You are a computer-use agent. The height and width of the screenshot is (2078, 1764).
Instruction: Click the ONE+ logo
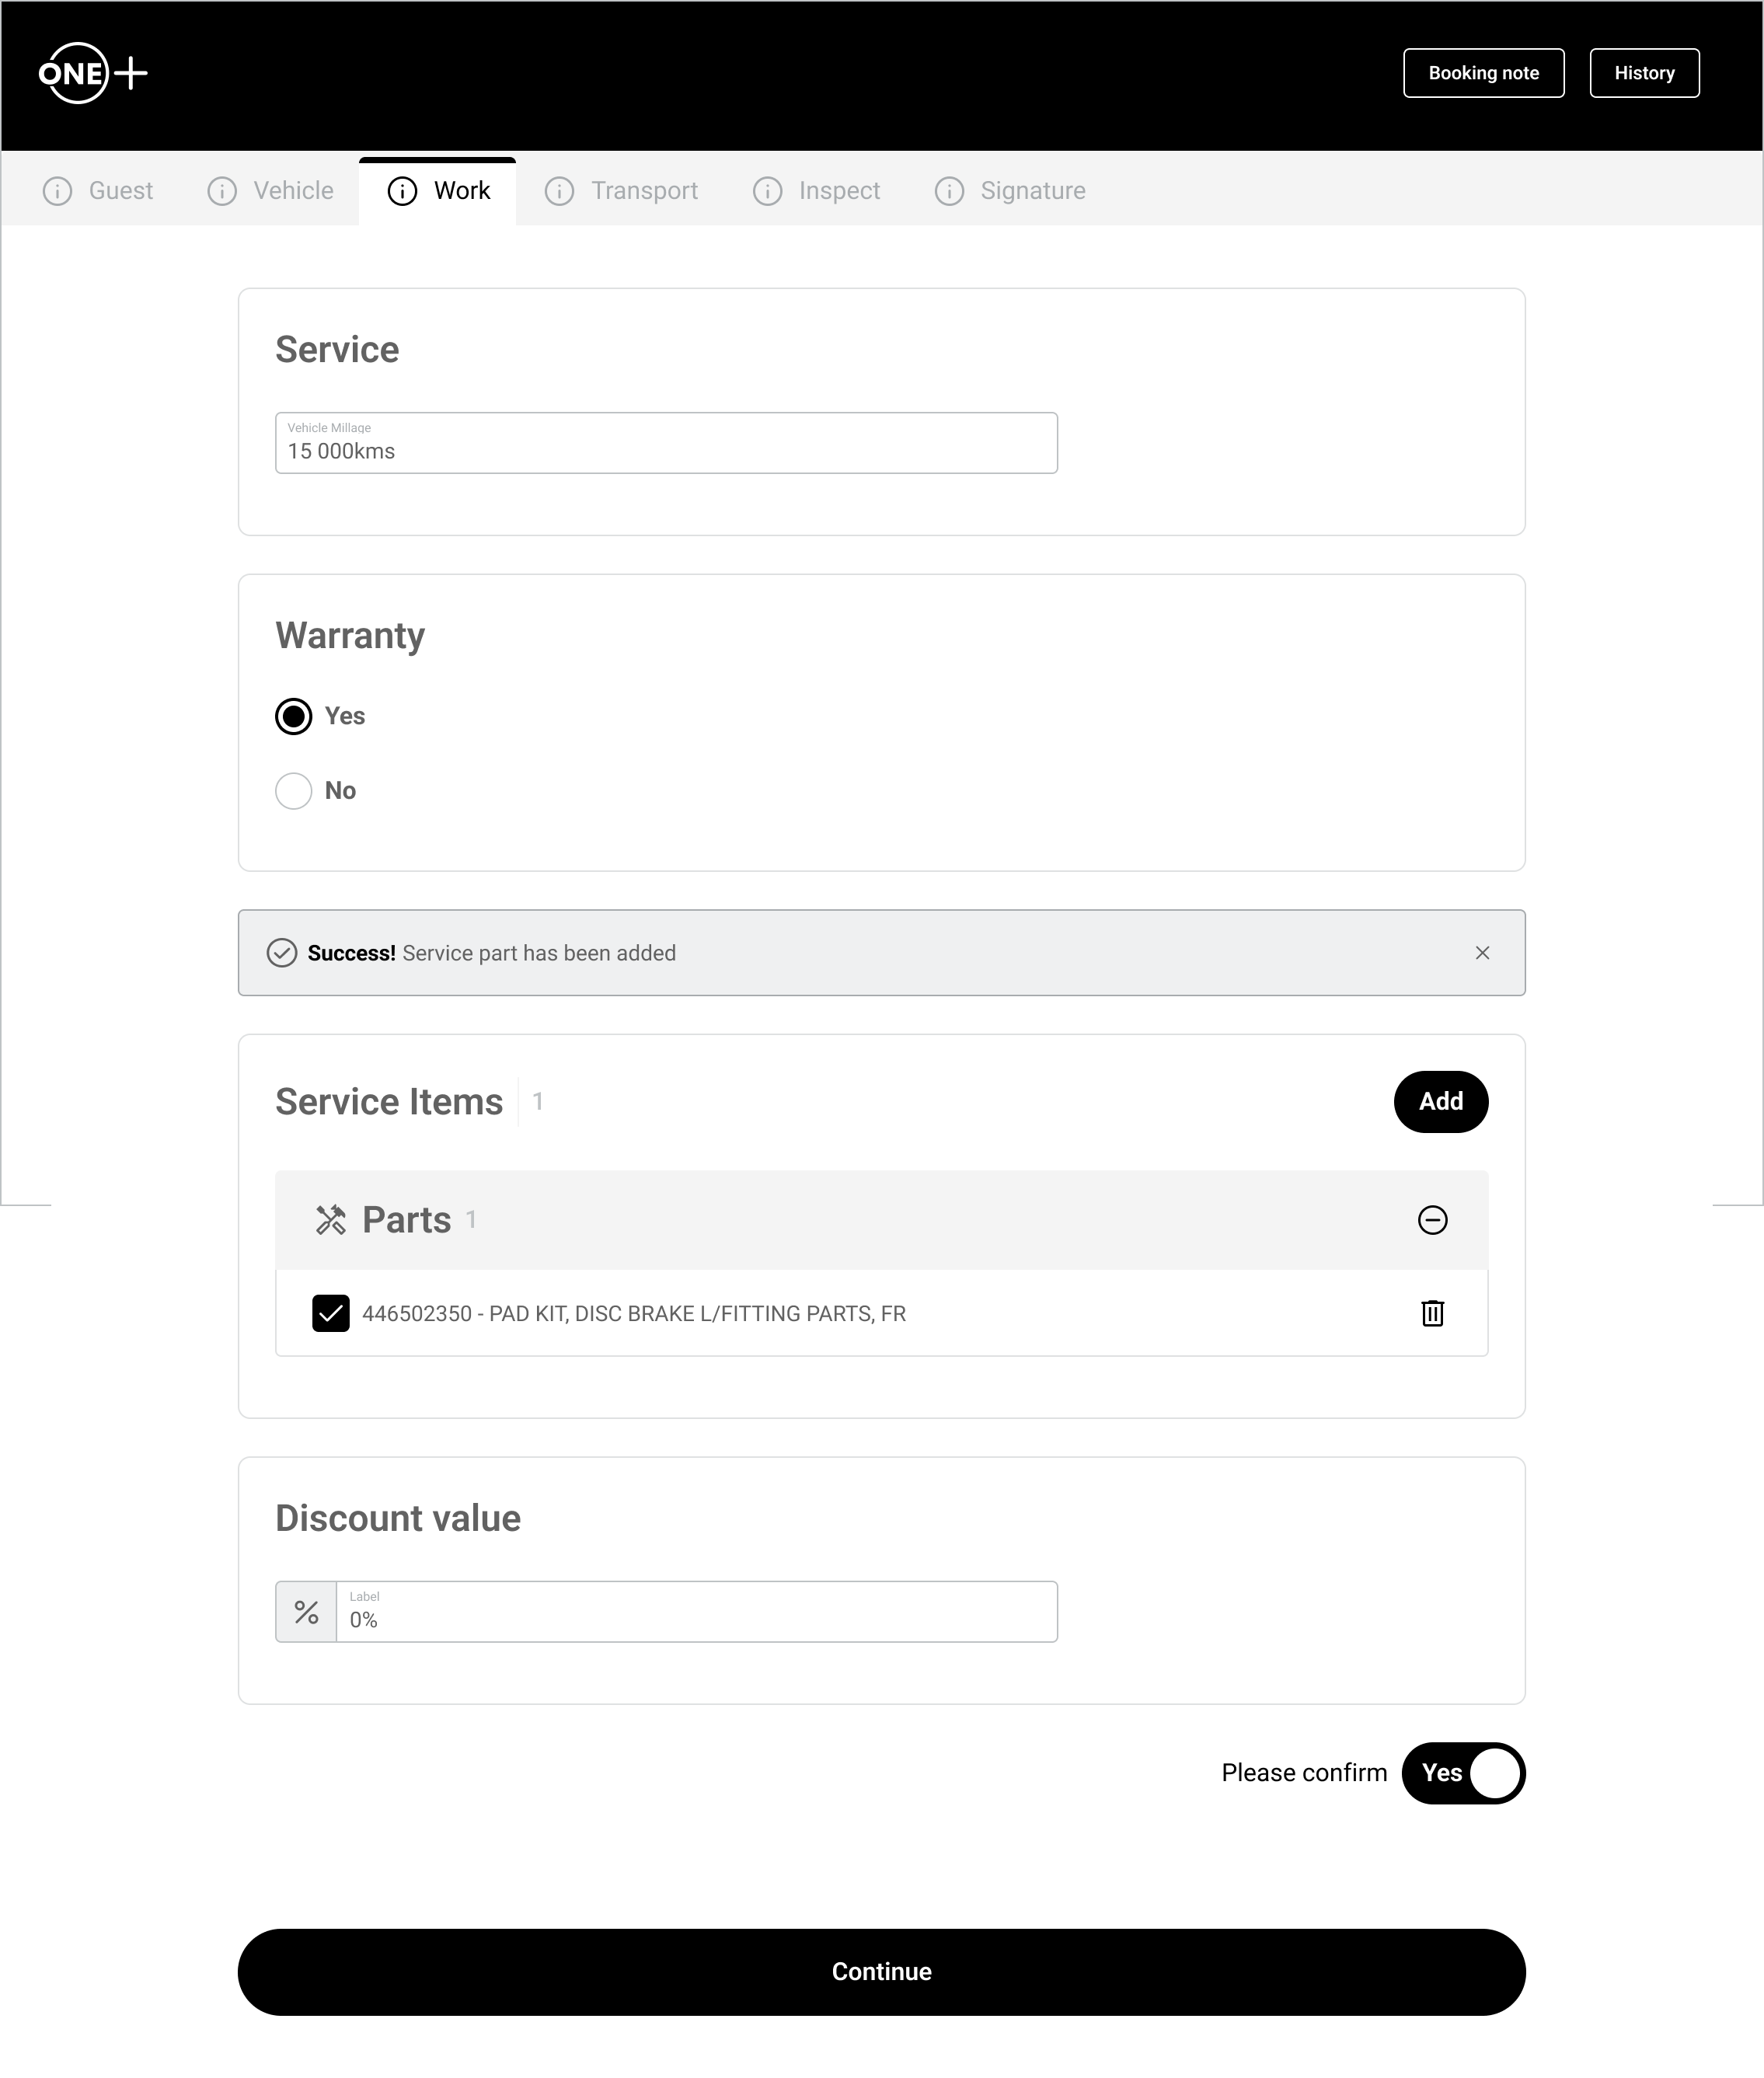tap(92, 73)
